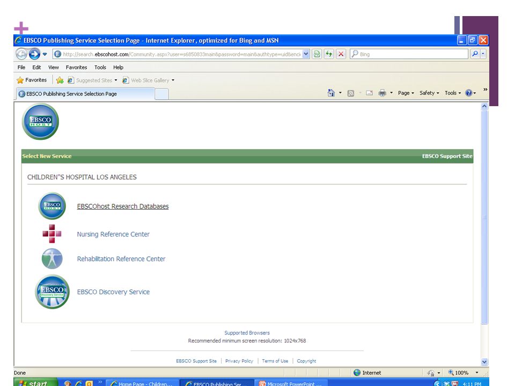Click the RSS Feeds icon

coord(351,93)
